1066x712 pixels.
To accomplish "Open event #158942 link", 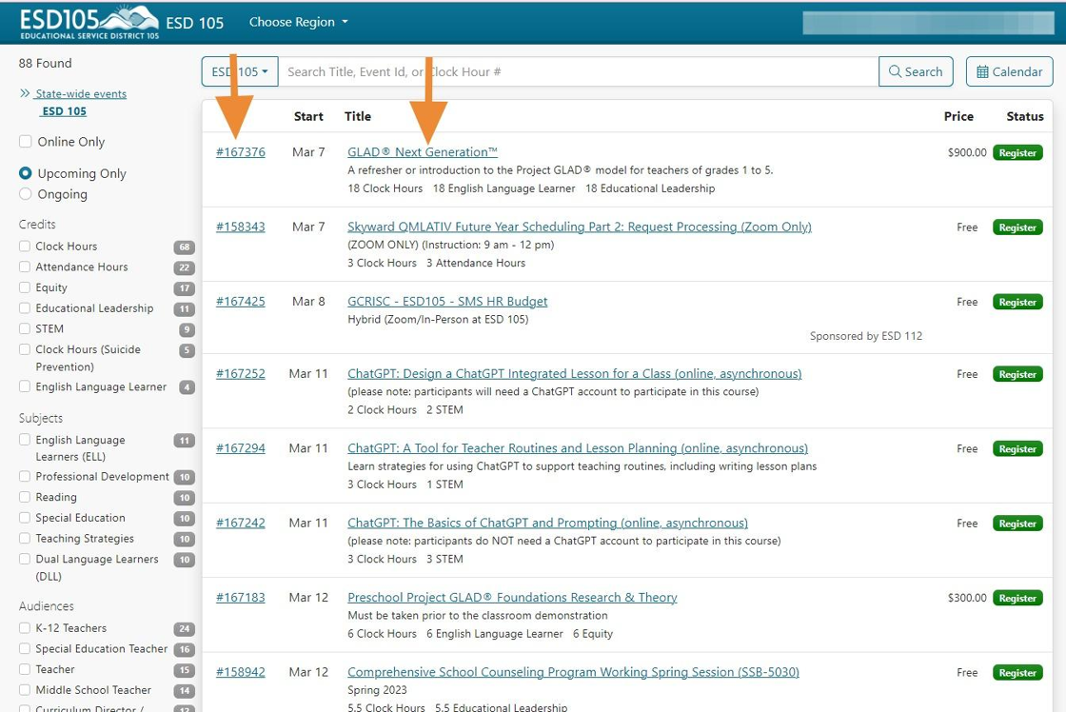I will (241, 672).
